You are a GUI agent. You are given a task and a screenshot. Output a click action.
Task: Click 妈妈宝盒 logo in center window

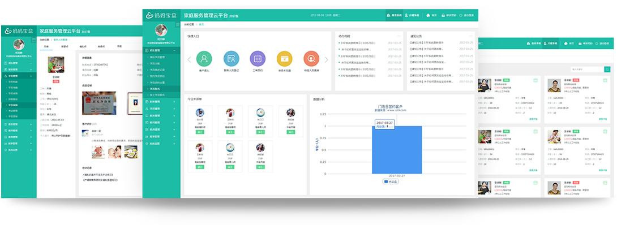[161, 15]
